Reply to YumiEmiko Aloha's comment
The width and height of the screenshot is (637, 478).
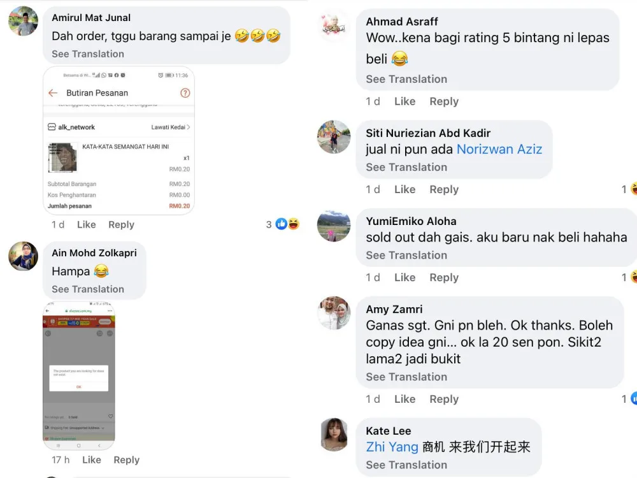(x=444, y=278)
